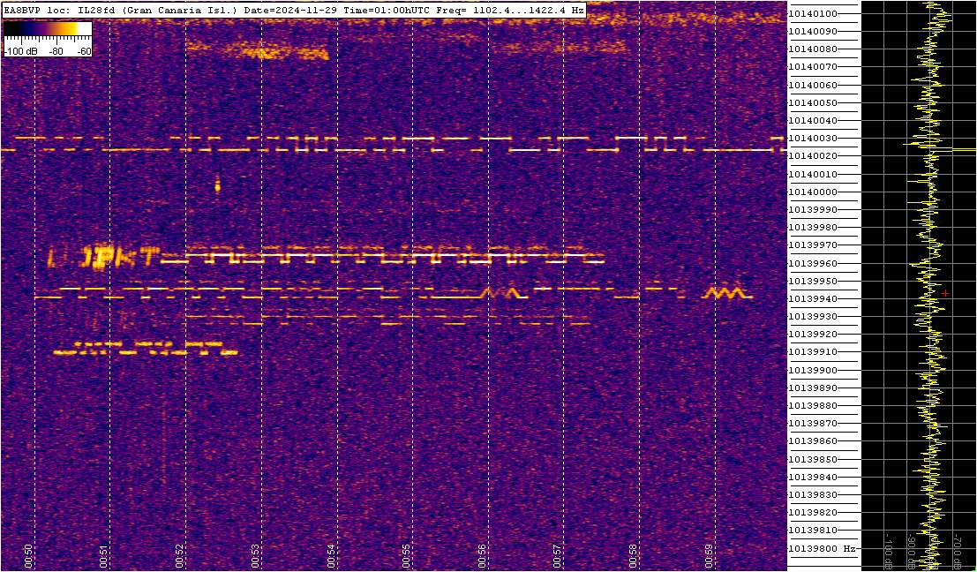977x572 pixels.
Task: Select the 10140030 frequency label
Action: tap(811, 139)
